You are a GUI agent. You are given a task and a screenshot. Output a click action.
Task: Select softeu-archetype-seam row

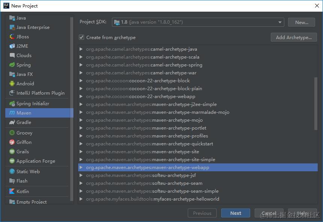pyautogui.click(x=198, y=183)
